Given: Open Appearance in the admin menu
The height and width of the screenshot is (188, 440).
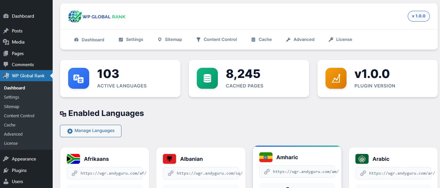Looking at the screenshot, I should [x=26, y=159].
